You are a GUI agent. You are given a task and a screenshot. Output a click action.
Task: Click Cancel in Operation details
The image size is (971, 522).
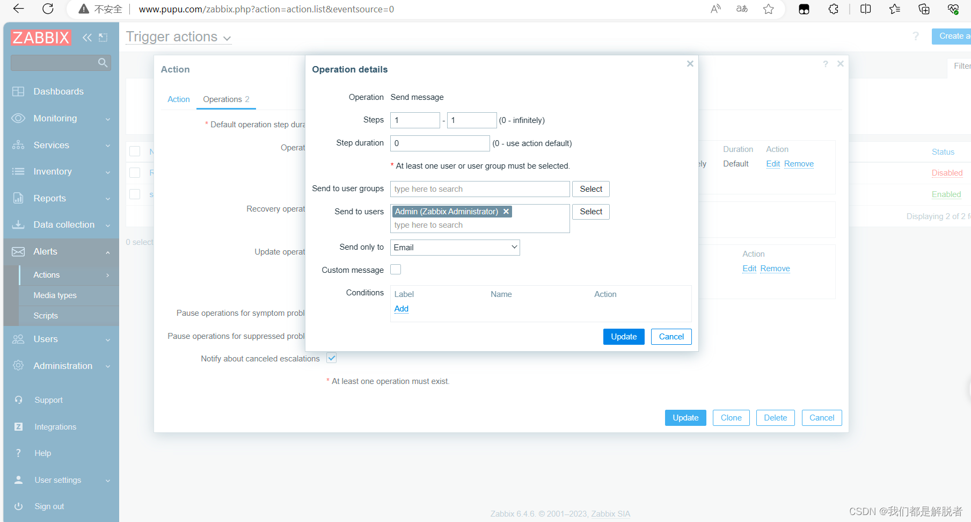671,337
